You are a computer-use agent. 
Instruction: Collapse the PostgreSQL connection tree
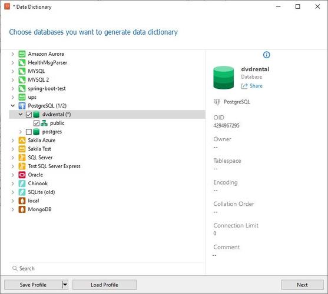click(x=13, y=106)
